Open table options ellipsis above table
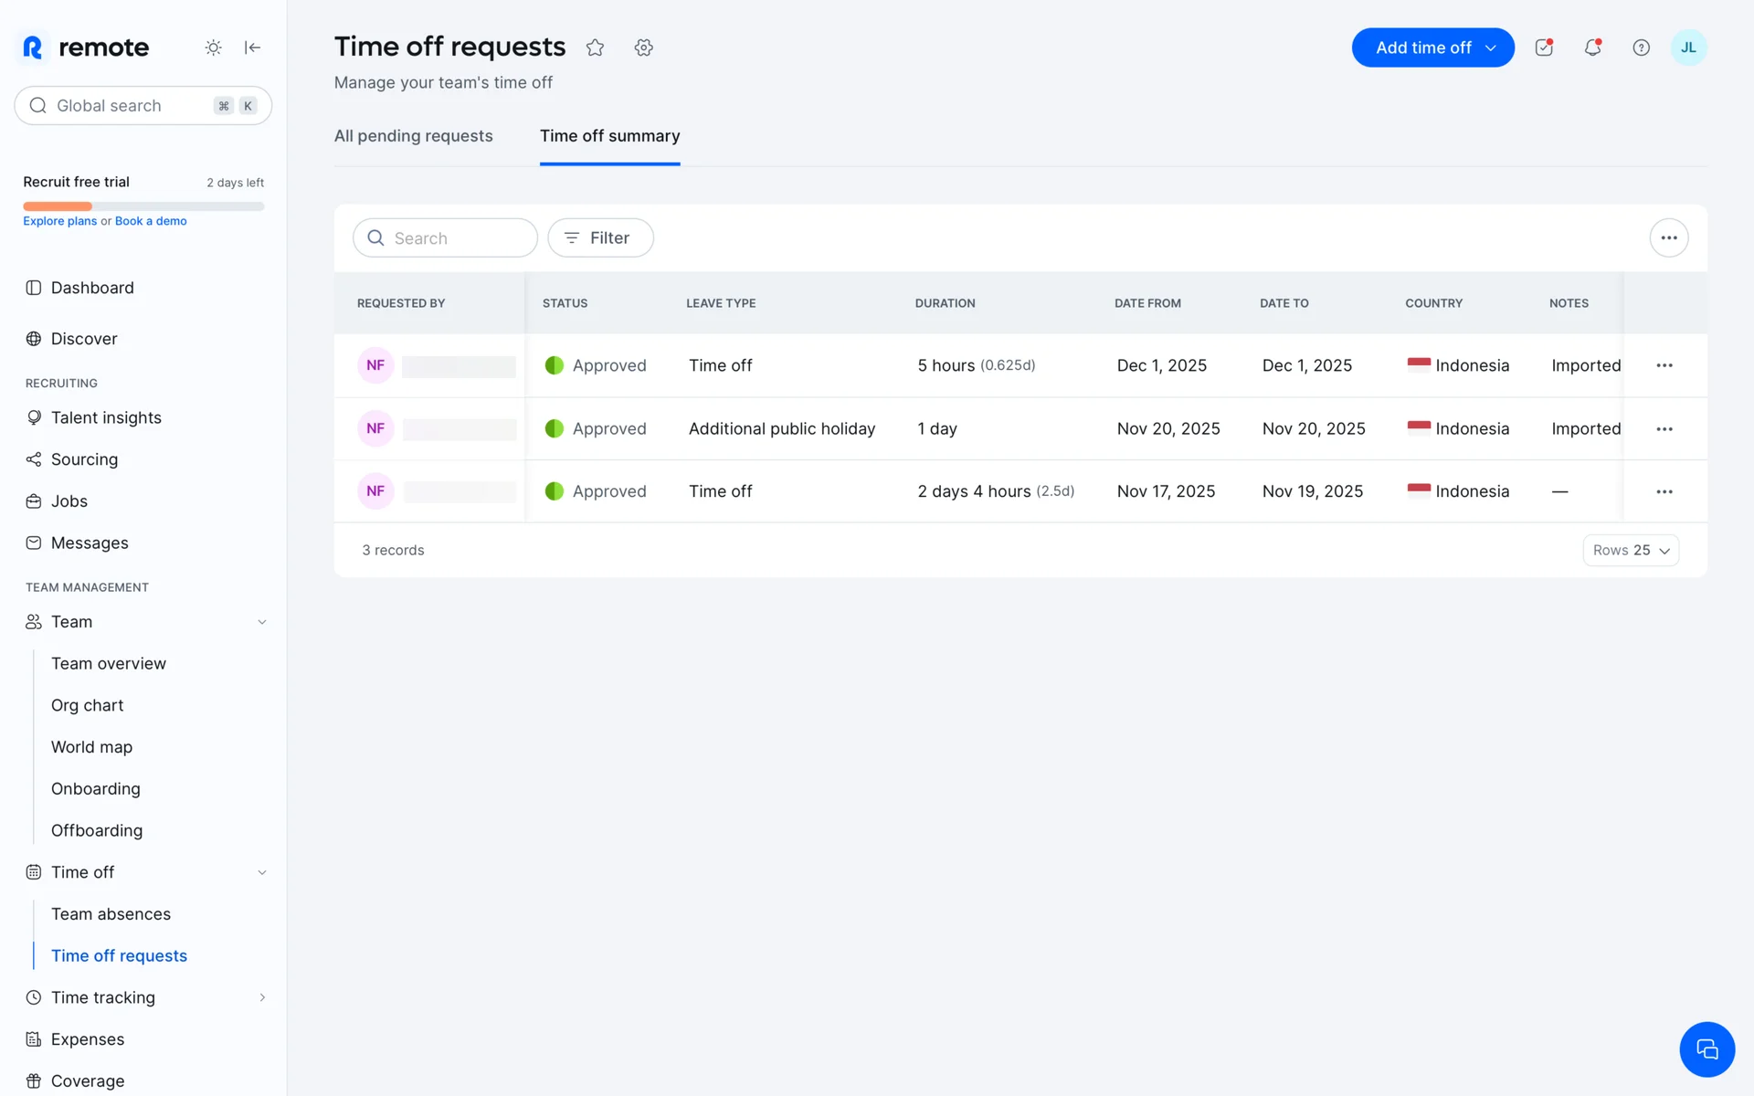The width and height of the screenshot is (1754, 1096). coord(1668,237)
